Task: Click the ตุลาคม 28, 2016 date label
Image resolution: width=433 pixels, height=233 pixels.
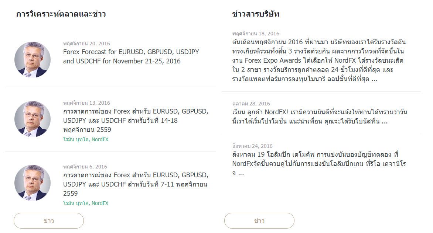Action: [x=251, y=104]
